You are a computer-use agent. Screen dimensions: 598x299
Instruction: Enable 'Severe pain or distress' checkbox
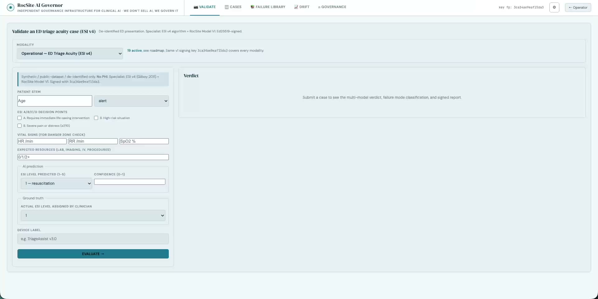click(20, 126)
